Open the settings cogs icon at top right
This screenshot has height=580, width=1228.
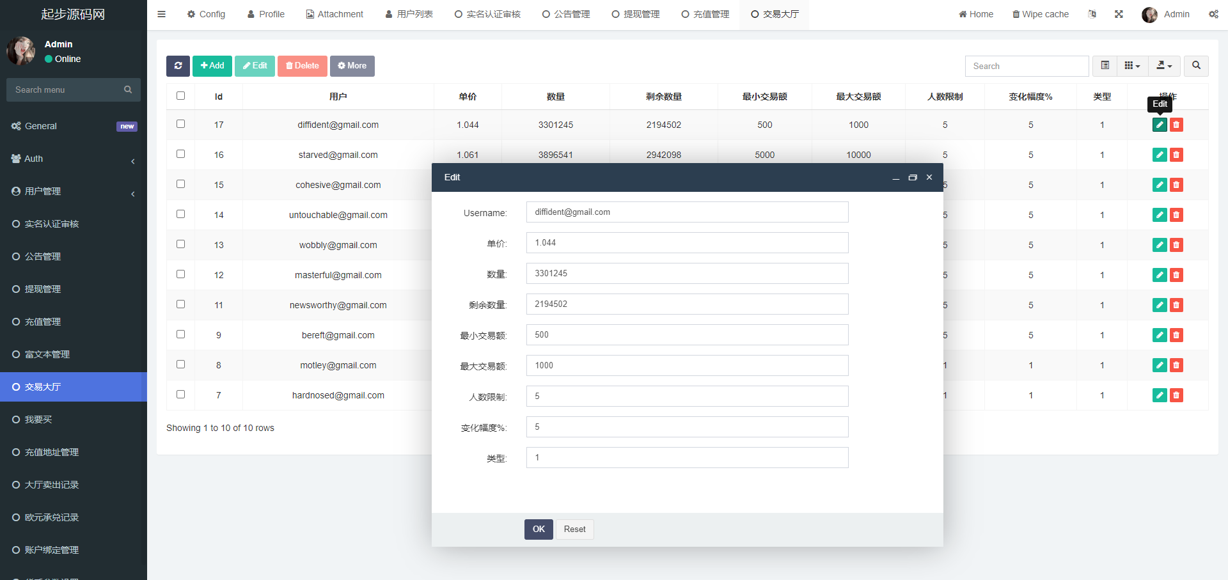tap(1213, 14)
